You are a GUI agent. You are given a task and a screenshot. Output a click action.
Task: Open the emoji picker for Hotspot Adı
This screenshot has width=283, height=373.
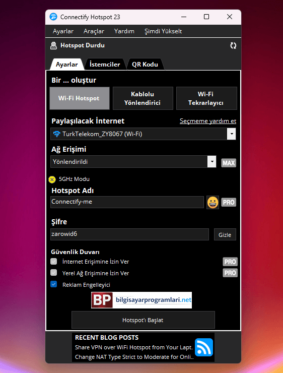point(213,203)
